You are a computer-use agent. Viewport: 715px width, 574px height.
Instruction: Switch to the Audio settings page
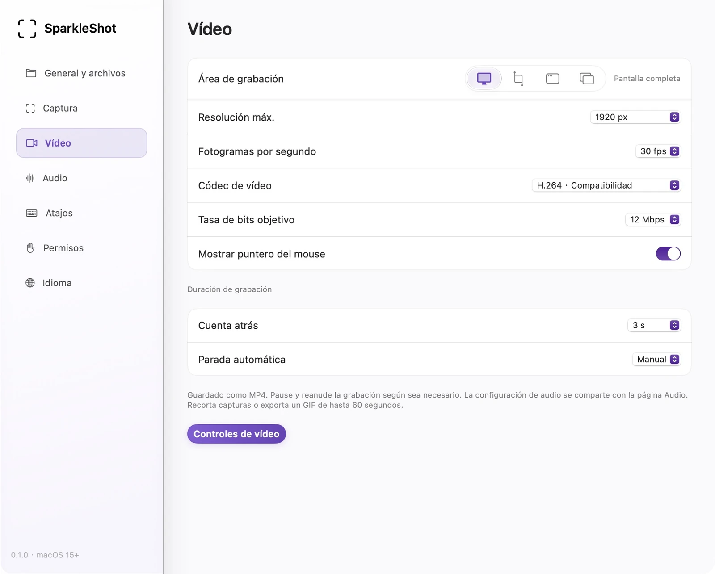pyautogui.click(x=81, y=178)
